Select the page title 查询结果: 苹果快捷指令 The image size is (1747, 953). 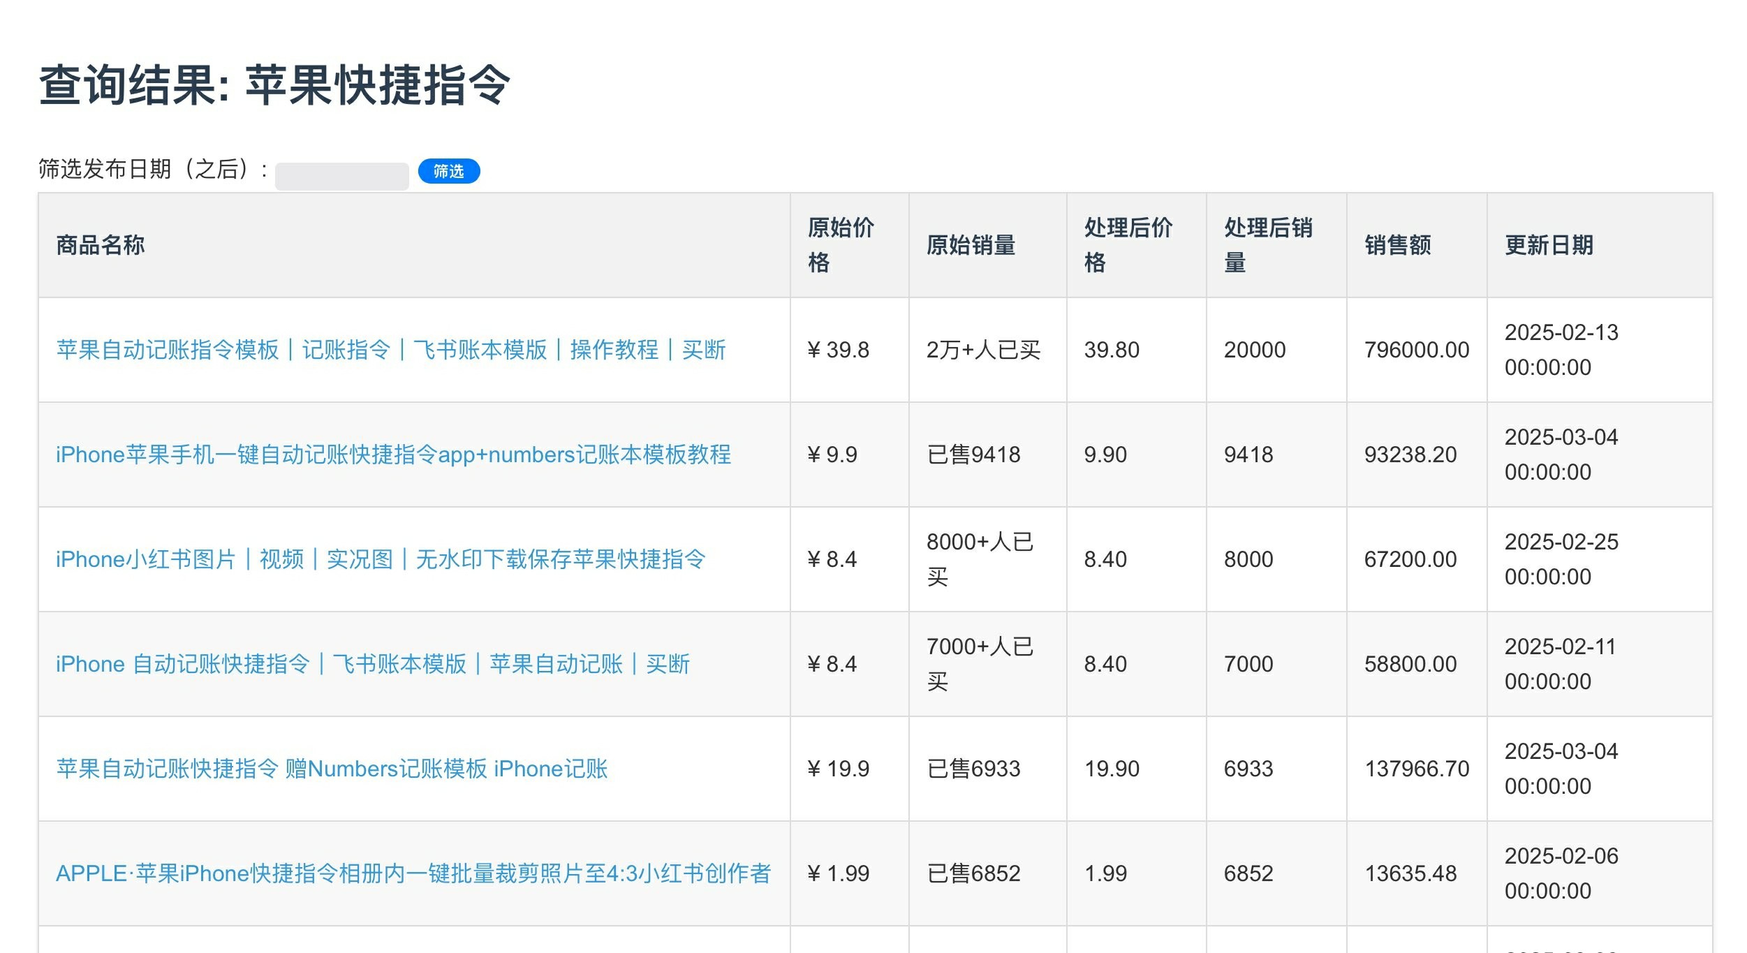pyautogui.click(x=274, y=85)
